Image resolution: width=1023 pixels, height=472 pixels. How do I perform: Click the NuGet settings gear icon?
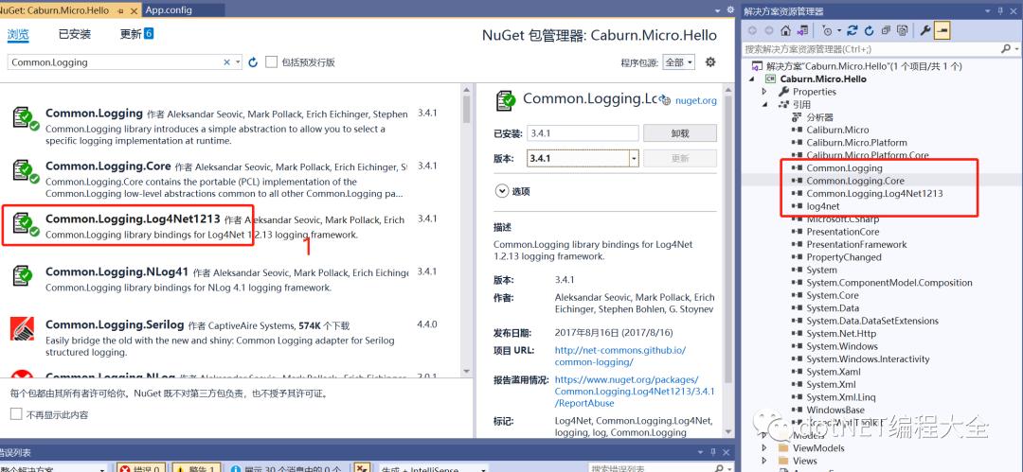coord(710,61)
